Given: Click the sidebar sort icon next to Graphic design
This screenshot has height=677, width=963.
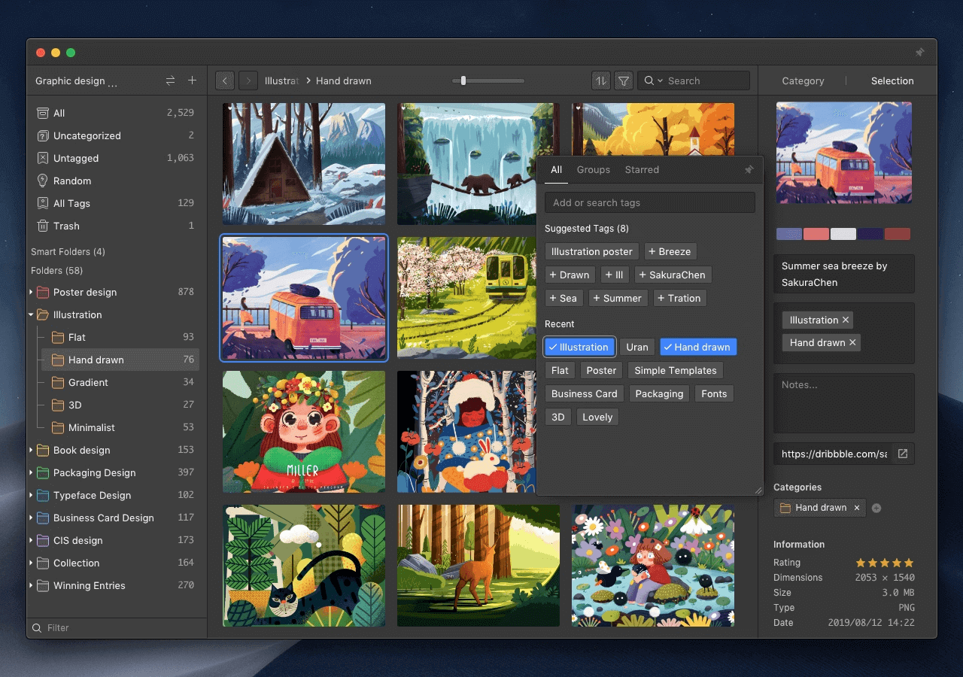Looking at the screenshot, I should click(170, 80).
